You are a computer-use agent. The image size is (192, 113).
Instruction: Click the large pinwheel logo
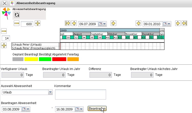[6, 13]
